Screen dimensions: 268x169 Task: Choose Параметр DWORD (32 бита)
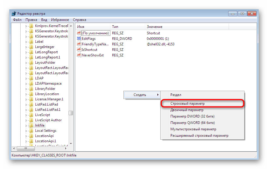tap(202, 116)
